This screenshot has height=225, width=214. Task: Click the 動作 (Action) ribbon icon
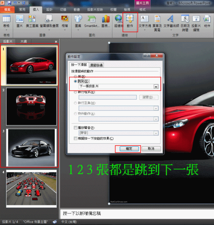point(129,21)
